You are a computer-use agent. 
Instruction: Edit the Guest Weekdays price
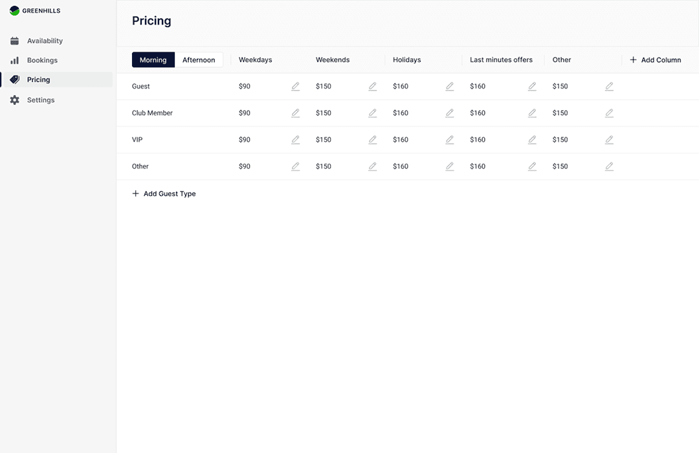click(295, 86)
